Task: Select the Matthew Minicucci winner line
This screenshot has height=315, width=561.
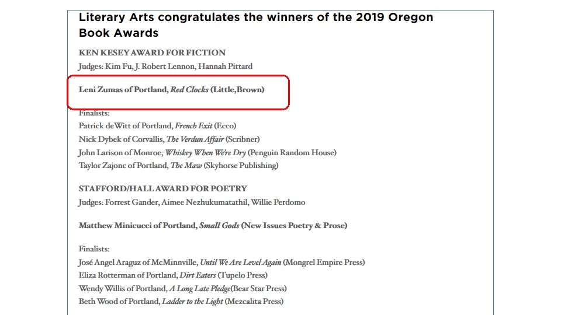Action: point(213,226)
